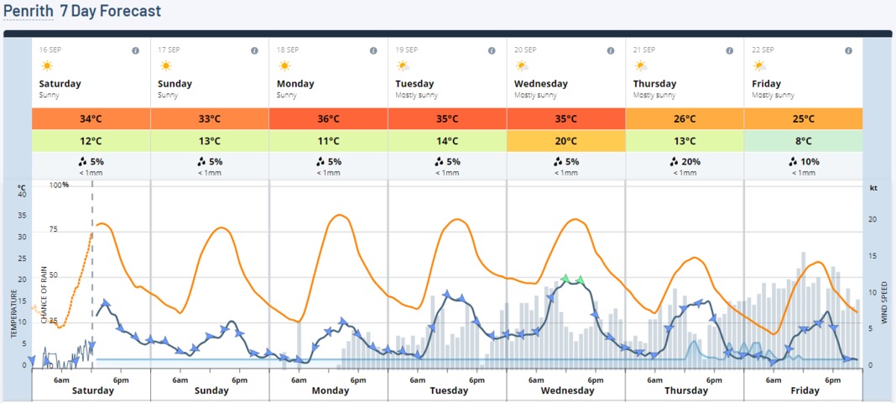The height and width of the screenshot is (403, 896).
Task: Open the info icon for Monday 18 Sep
Action: click(x=373, y=50)
